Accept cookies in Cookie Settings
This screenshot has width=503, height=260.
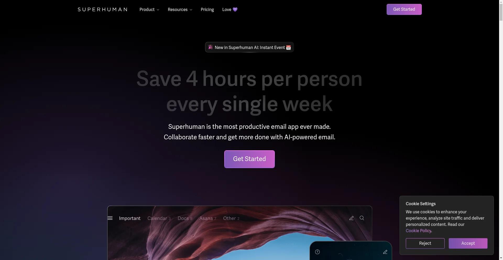[x=468, y=243]
